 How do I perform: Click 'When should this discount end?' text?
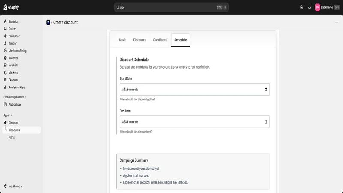tap(136, 132)
